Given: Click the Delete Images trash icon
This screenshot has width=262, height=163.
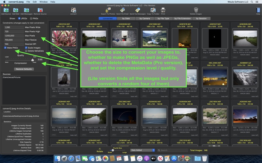Looking at the screenshot, I should 196,10.
